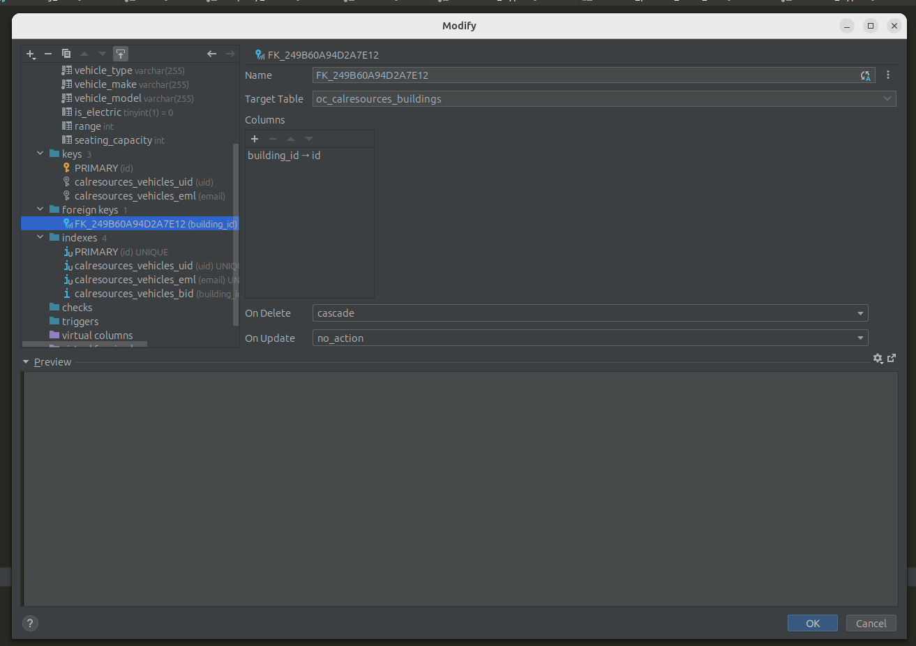
Task: Collapse the foreign keys folder
Action: point(40,209)
